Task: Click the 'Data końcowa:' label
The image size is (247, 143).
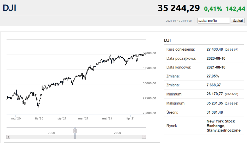Action: (179, 67)
